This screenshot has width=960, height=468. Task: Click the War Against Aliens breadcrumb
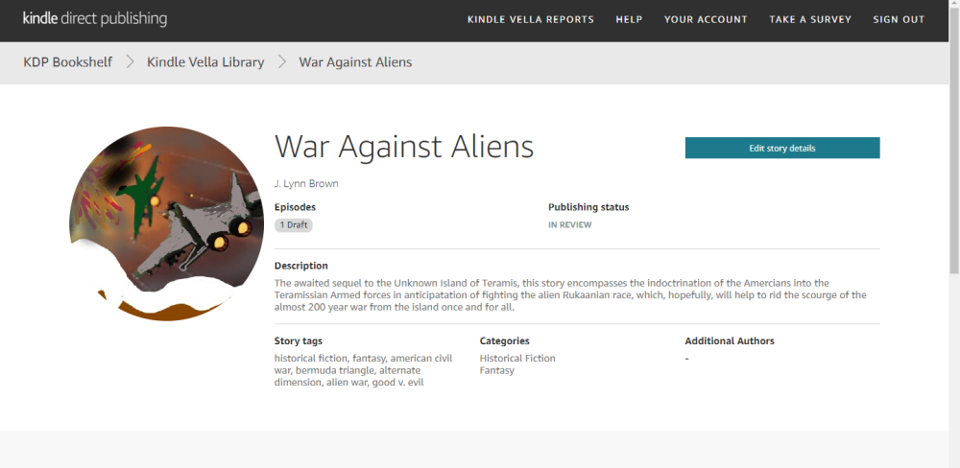click(355, 62)
